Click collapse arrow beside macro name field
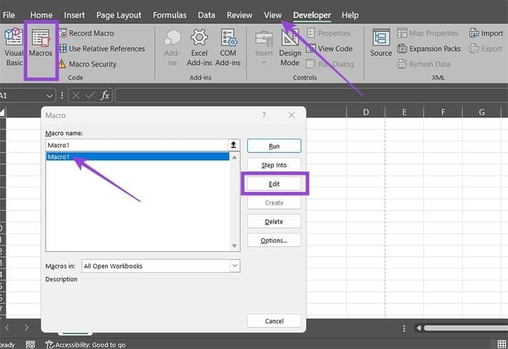508x349 pixels. pyautogui.click(x=234, y=146)
